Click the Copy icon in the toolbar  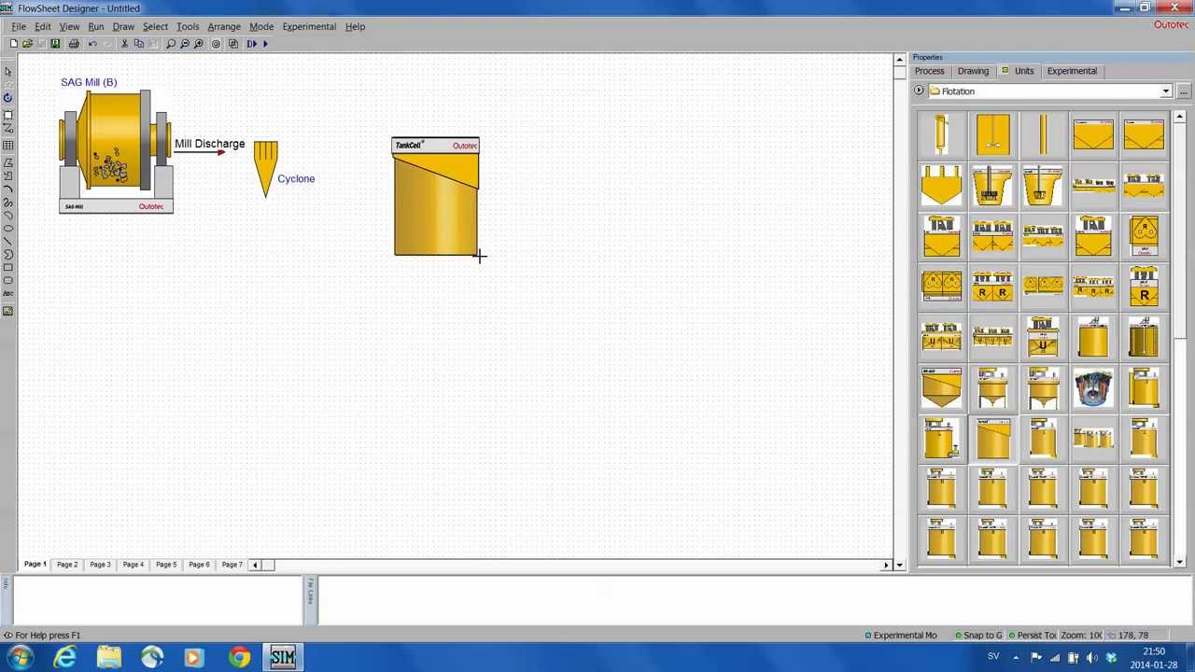pyautogui.click(x=139, y=44)
